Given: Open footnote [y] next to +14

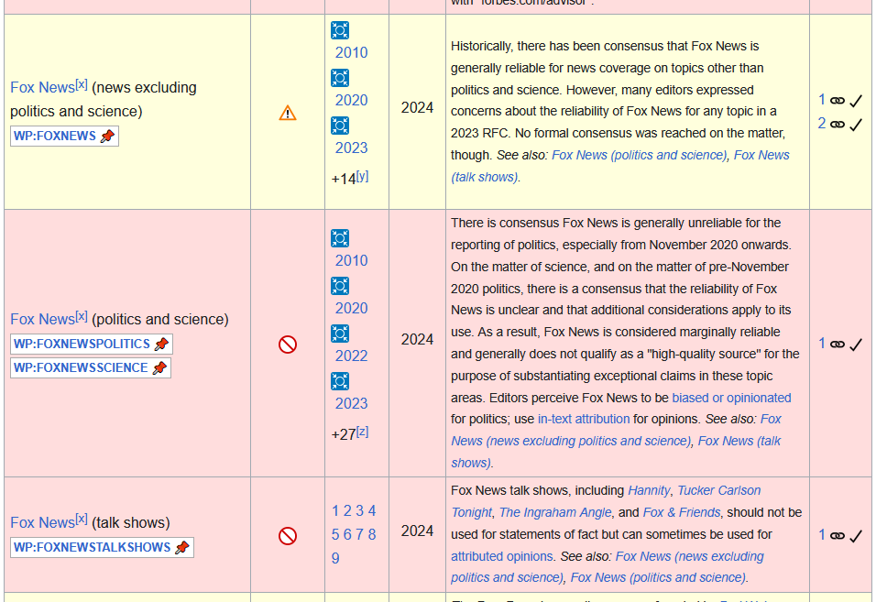Looking at the screenshot, I should [362, 176].
